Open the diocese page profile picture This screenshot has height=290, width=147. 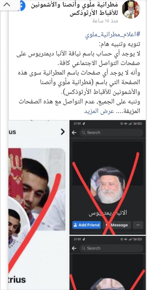[131, 9]
